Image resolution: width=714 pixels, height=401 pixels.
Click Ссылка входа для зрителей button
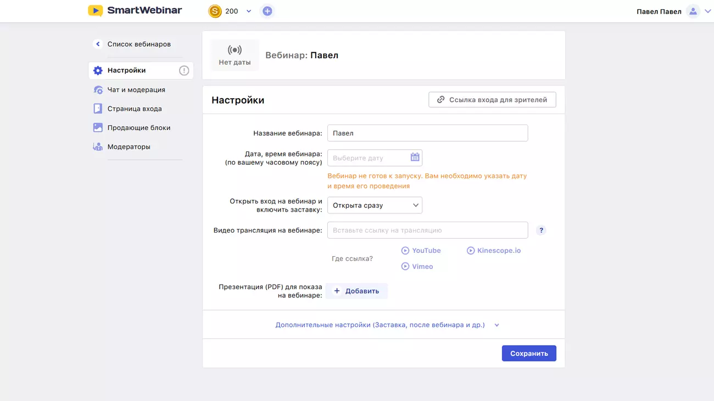point(492,100)
